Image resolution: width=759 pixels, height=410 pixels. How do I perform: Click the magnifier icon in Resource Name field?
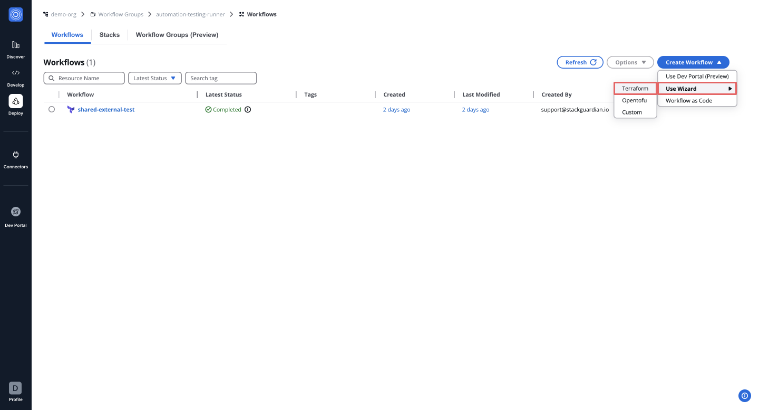52,78
